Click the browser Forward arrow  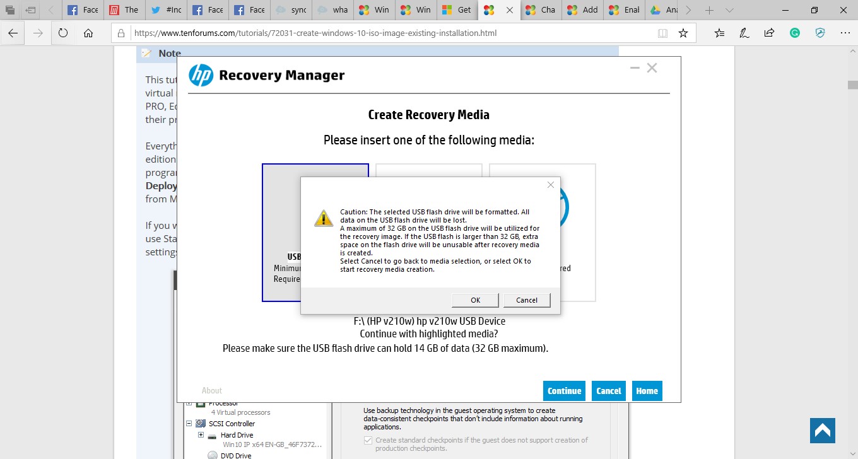coord(38,33)
